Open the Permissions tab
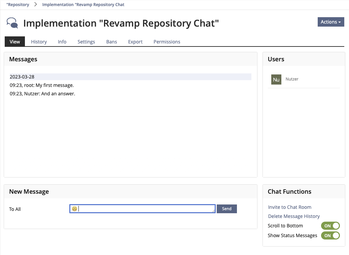349x255 pixels. pos(167,42)
